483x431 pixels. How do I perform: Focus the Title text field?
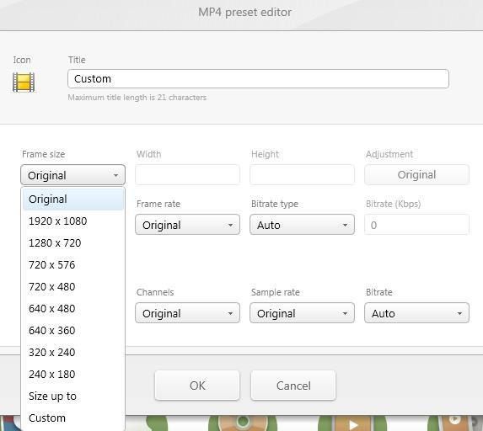tap(258, 79)
